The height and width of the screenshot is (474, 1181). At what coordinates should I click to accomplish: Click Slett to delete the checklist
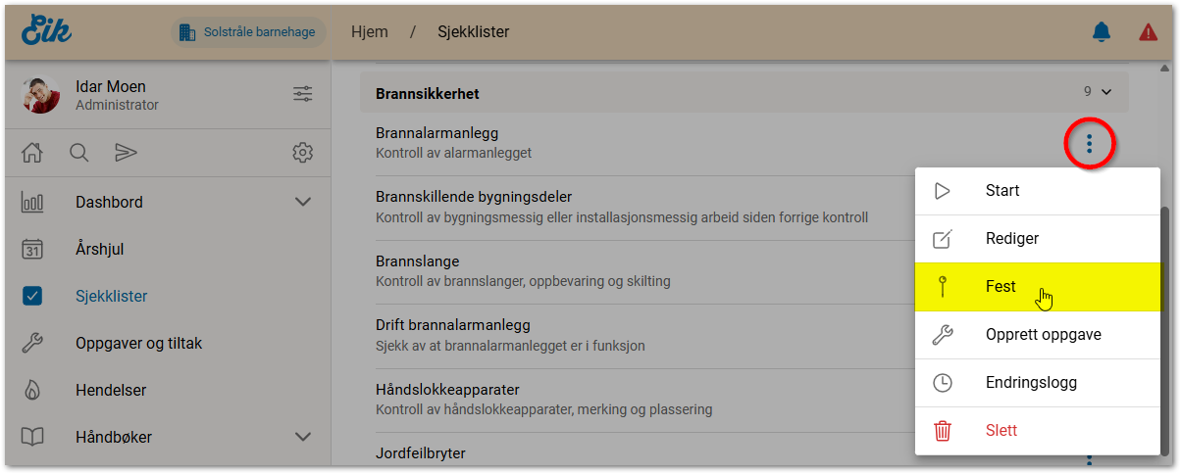(x=1001, y=430)
